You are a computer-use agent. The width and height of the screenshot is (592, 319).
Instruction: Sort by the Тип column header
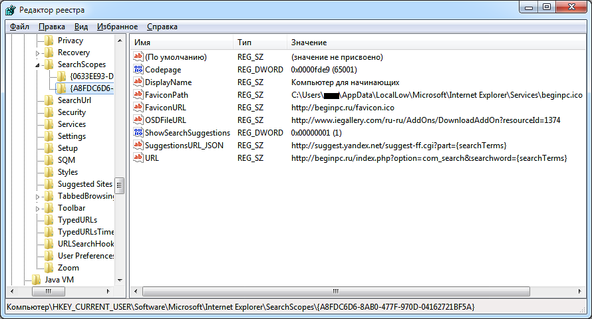(x=260, y=43)
